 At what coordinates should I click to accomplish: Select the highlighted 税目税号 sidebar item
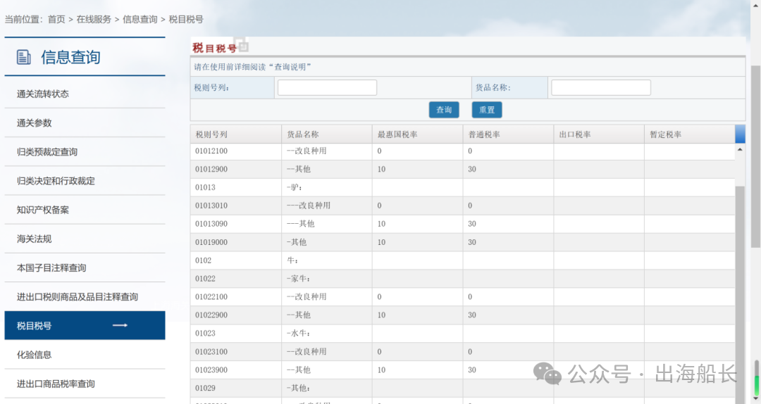click(x=85, y=325)
